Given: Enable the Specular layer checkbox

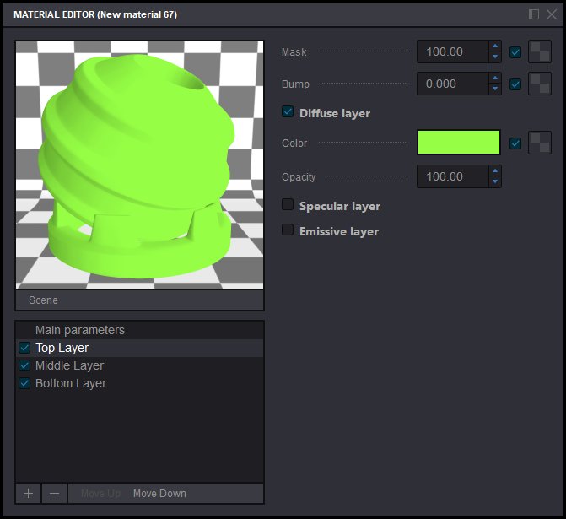Looking at the screenshot, I should point(288,205).
